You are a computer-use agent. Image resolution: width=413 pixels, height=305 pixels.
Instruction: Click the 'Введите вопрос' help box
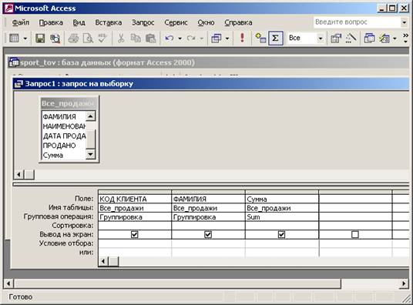[x=357, y=22]
